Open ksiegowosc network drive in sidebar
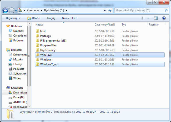The width and height of the screenshot is (171, 122). point(18,107)
